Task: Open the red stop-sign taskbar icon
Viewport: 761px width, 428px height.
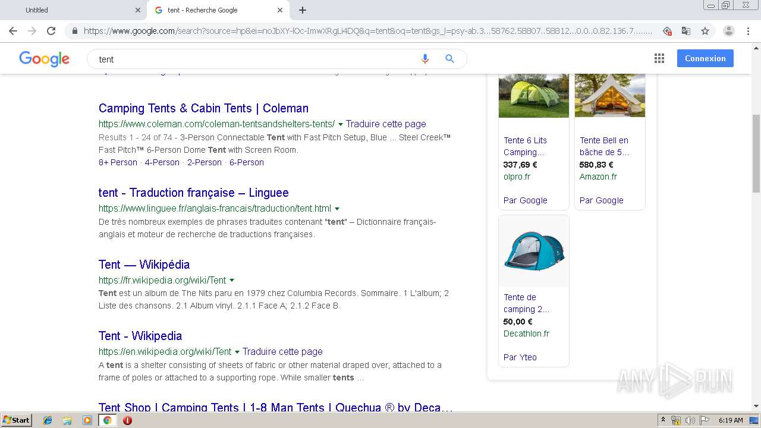Action: pos(127,420)
